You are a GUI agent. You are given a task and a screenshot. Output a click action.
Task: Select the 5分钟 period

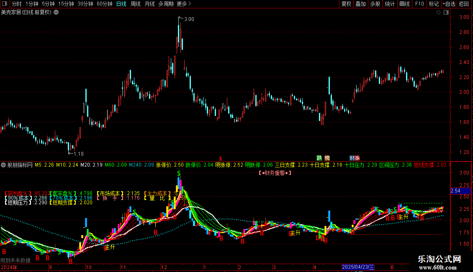coord(48,4)
